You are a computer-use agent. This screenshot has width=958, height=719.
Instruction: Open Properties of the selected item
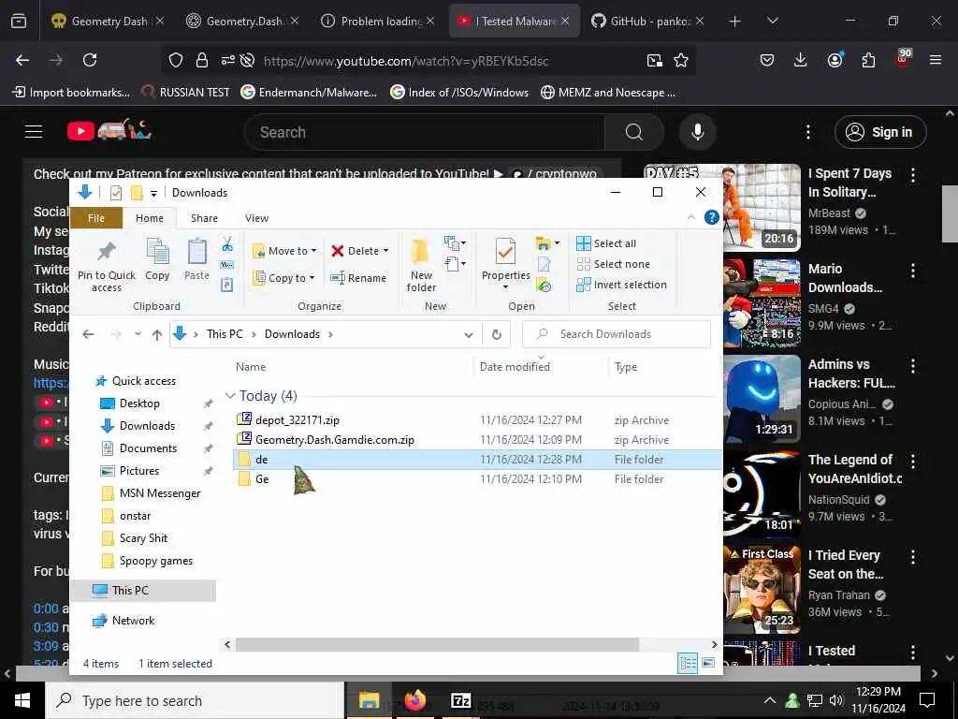point(505,262)
